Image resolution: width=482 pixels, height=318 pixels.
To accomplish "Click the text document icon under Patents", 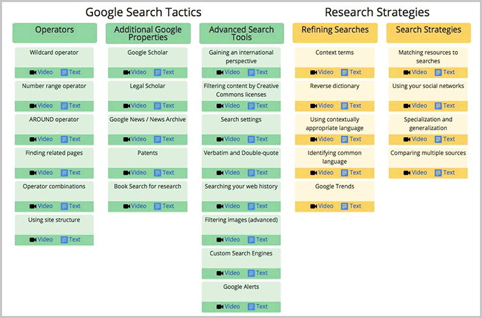I will point(158,173).
